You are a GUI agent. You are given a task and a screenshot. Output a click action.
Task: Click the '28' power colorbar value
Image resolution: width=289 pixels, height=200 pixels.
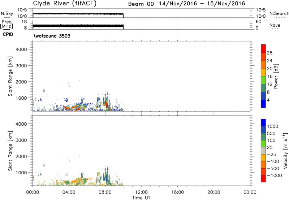pyautogui.click(x=269, y=53)
